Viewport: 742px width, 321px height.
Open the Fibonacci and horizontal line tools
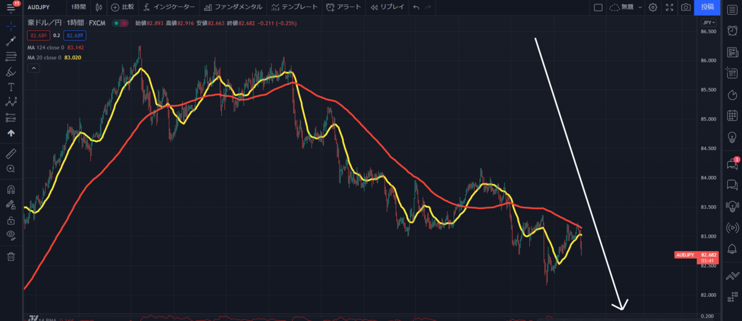[x=11, y=57]
